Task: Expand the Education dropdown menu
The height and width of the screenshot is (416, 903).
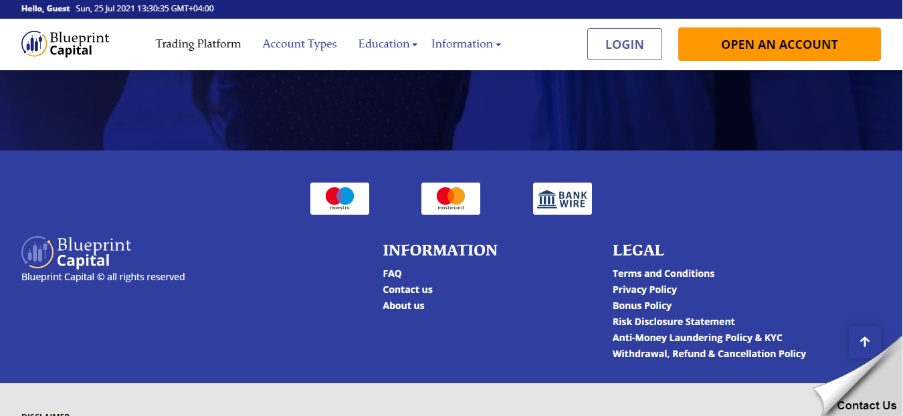Action: pyautogui.click(x=388, y=43)
